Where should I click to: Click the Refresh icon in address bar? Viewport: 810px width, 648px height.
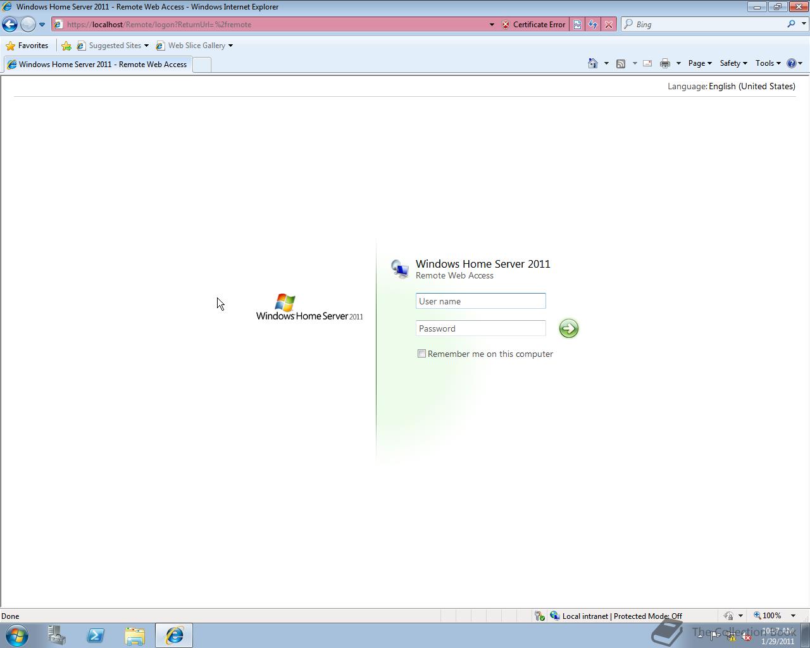(593, 24)
